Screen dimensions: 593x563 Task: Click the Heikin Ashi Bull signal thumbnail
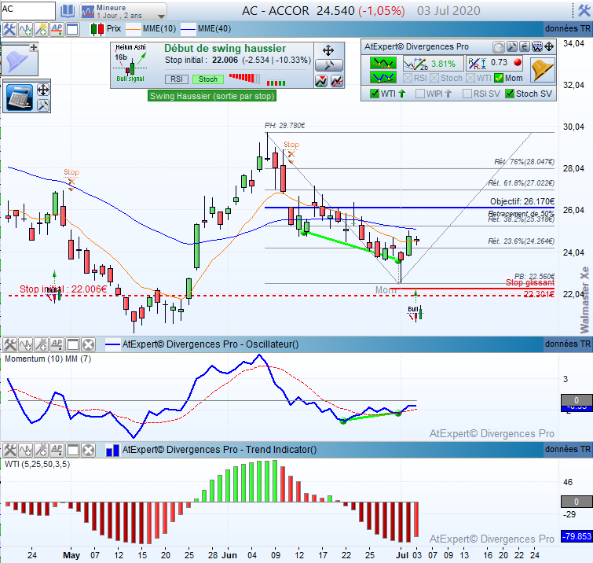(x=130, y=64)
